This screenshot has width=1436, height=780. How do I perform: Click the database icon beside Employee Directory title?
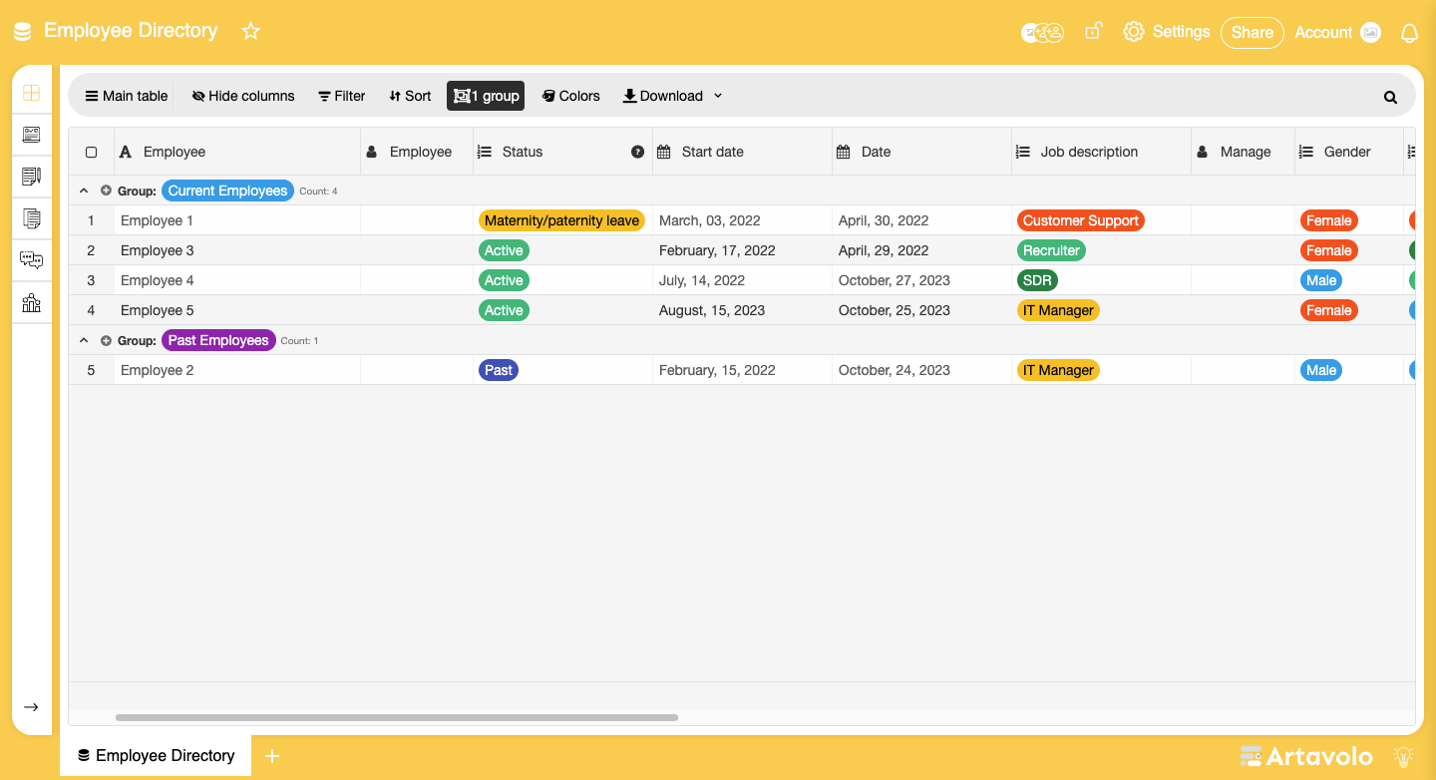[x=22, y=32]
